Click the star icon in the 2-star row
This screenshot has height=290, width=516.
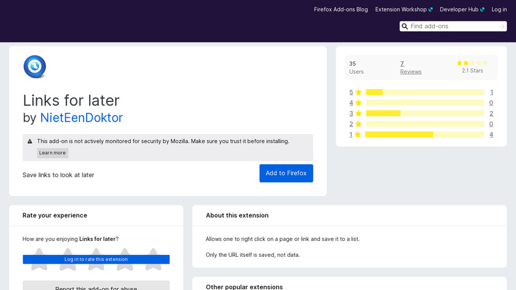point(358,123)
